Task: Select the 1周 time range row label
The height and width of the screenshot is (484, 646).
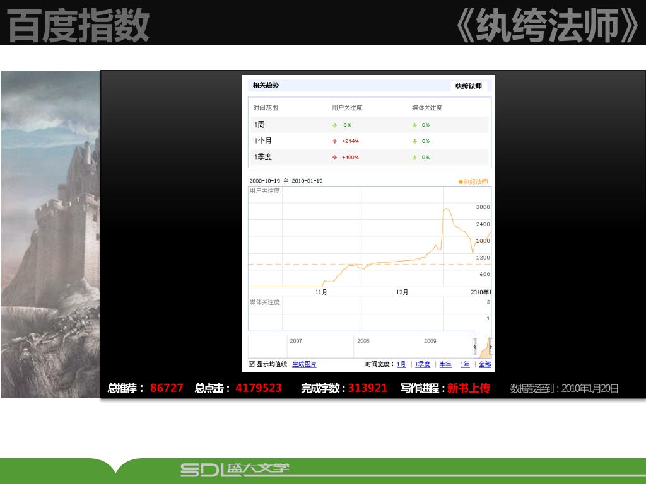Action: click(x=259, y=124)
